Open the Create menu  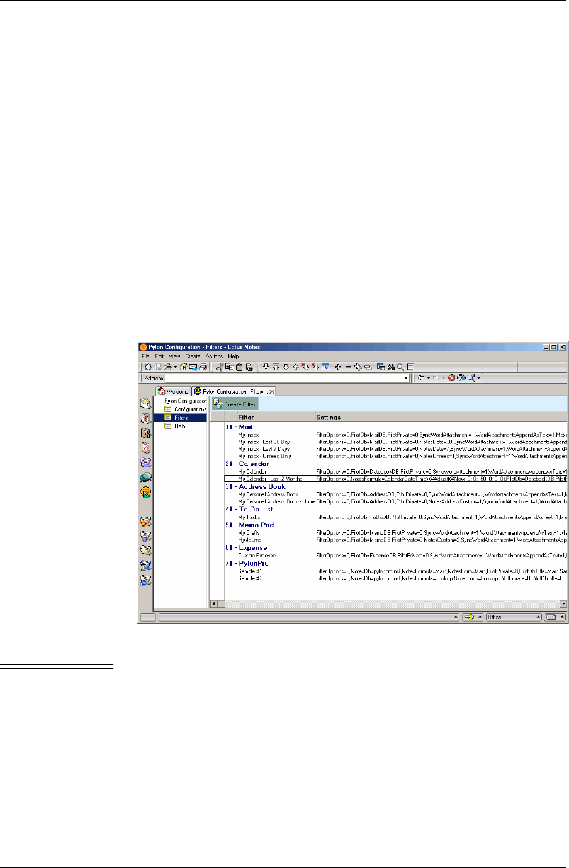[x=193, y=357]
